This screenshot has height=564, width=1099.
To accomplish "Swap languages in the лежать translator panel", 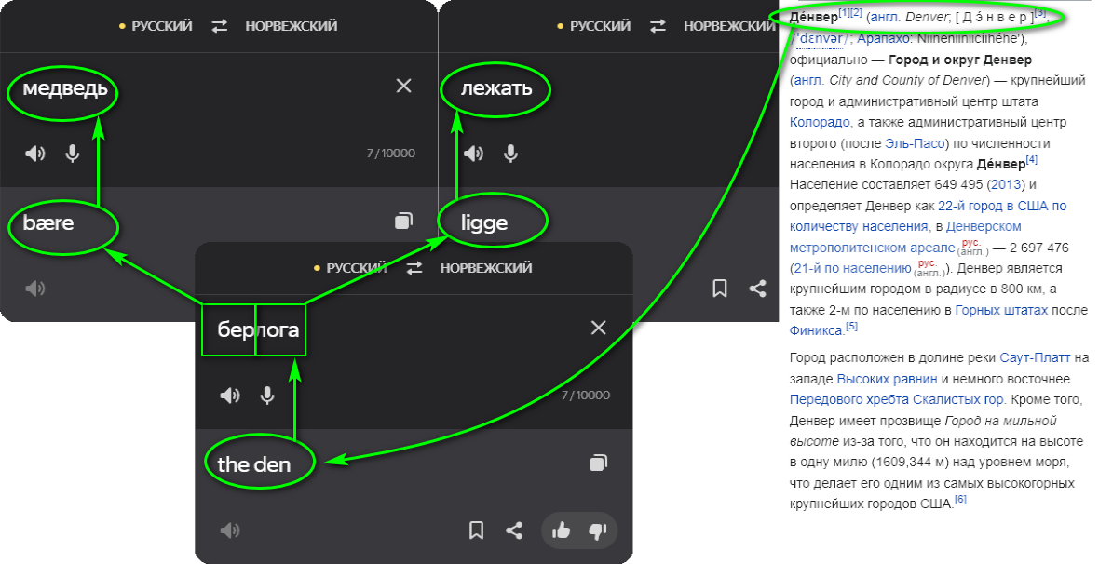I will 658,26.
